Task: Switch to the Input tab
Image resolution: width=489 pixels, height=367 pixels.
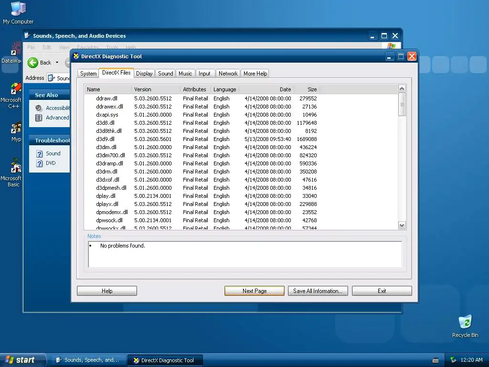Action: 204,74
